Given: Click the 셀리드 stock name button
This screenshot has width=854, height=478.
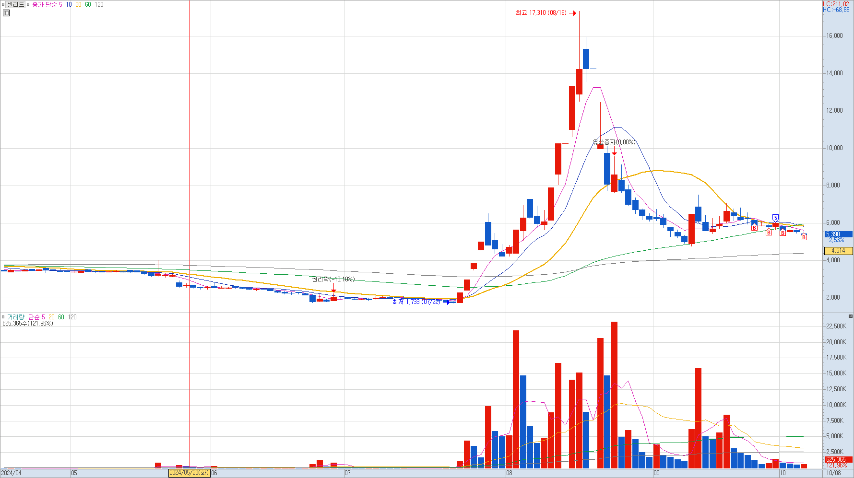Looking at the screenshot, I should pos(15,4).
